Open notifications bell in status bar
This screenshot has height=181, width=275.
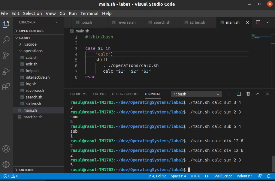click(x=269, y=176)
